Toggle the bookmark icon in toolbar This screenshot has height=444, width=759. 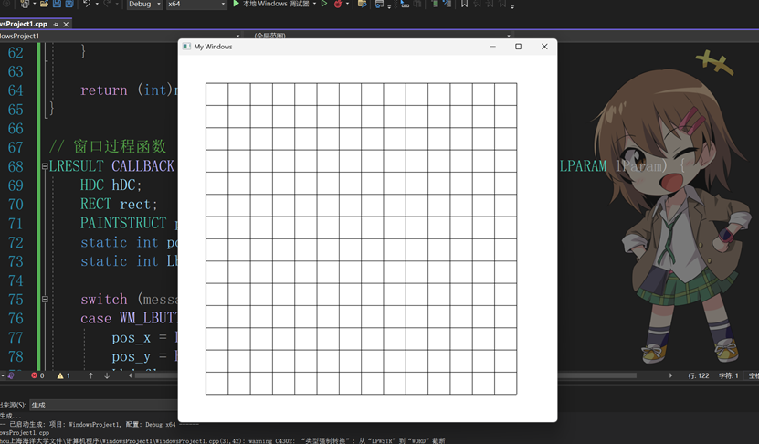(x=464, y=4)
